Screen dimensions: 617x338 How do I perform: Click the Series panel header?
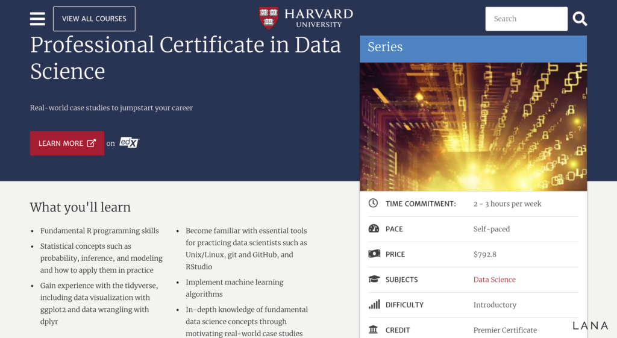coord(473,49)
